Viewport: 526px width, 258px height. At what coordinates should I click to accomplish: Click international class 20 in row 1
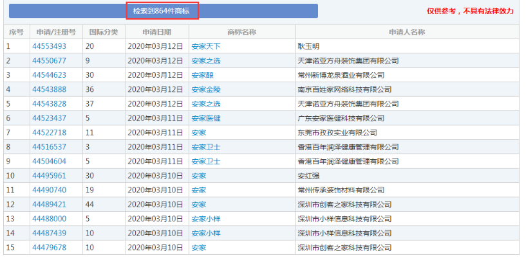coord(89,46)
